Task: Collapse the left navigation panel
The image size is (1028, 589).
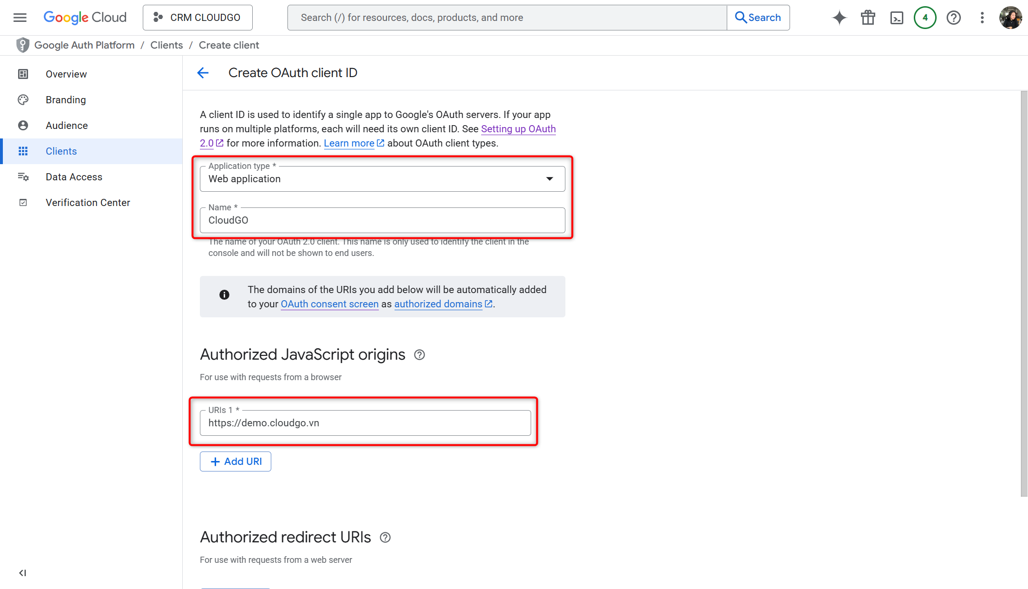Action: pyautogui.click(x=22, y=573)
